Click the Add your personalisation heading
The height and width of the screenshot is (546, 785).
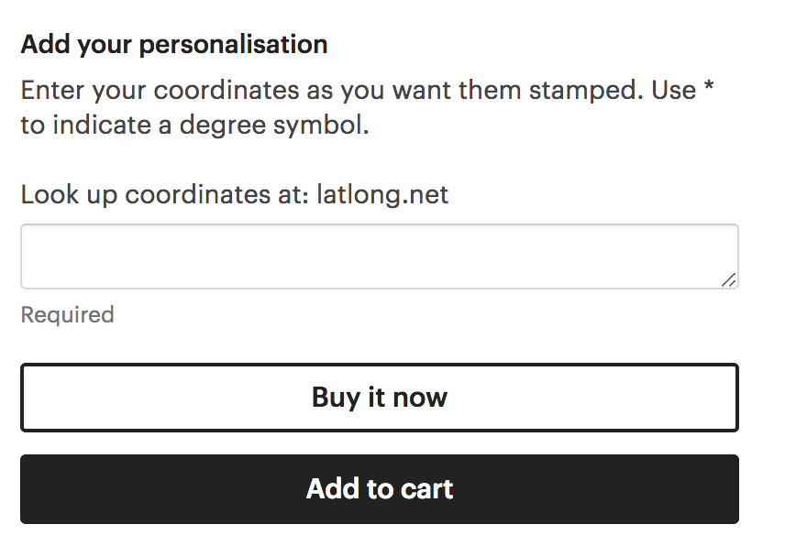click(x=172, y=43)
